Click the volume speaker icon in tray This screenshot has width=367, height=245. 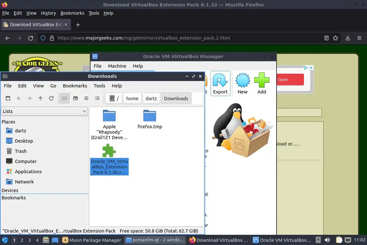(327, 240)
